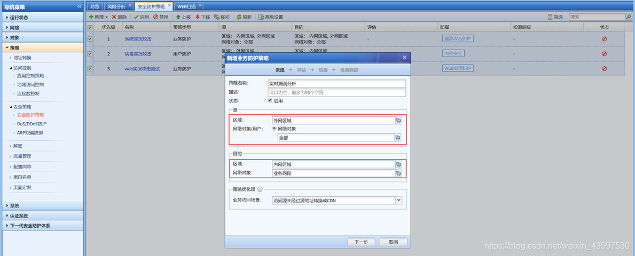Click status icon of 病毒实况攻击 row
The width and height of the screenshot is (635, 256).
(x=604, y=53)
